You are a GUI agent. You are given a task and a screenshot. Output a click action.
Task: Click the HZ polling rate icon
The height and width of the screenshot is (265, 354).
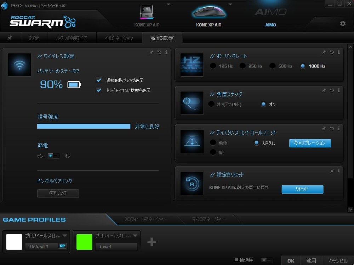point(192,65)
